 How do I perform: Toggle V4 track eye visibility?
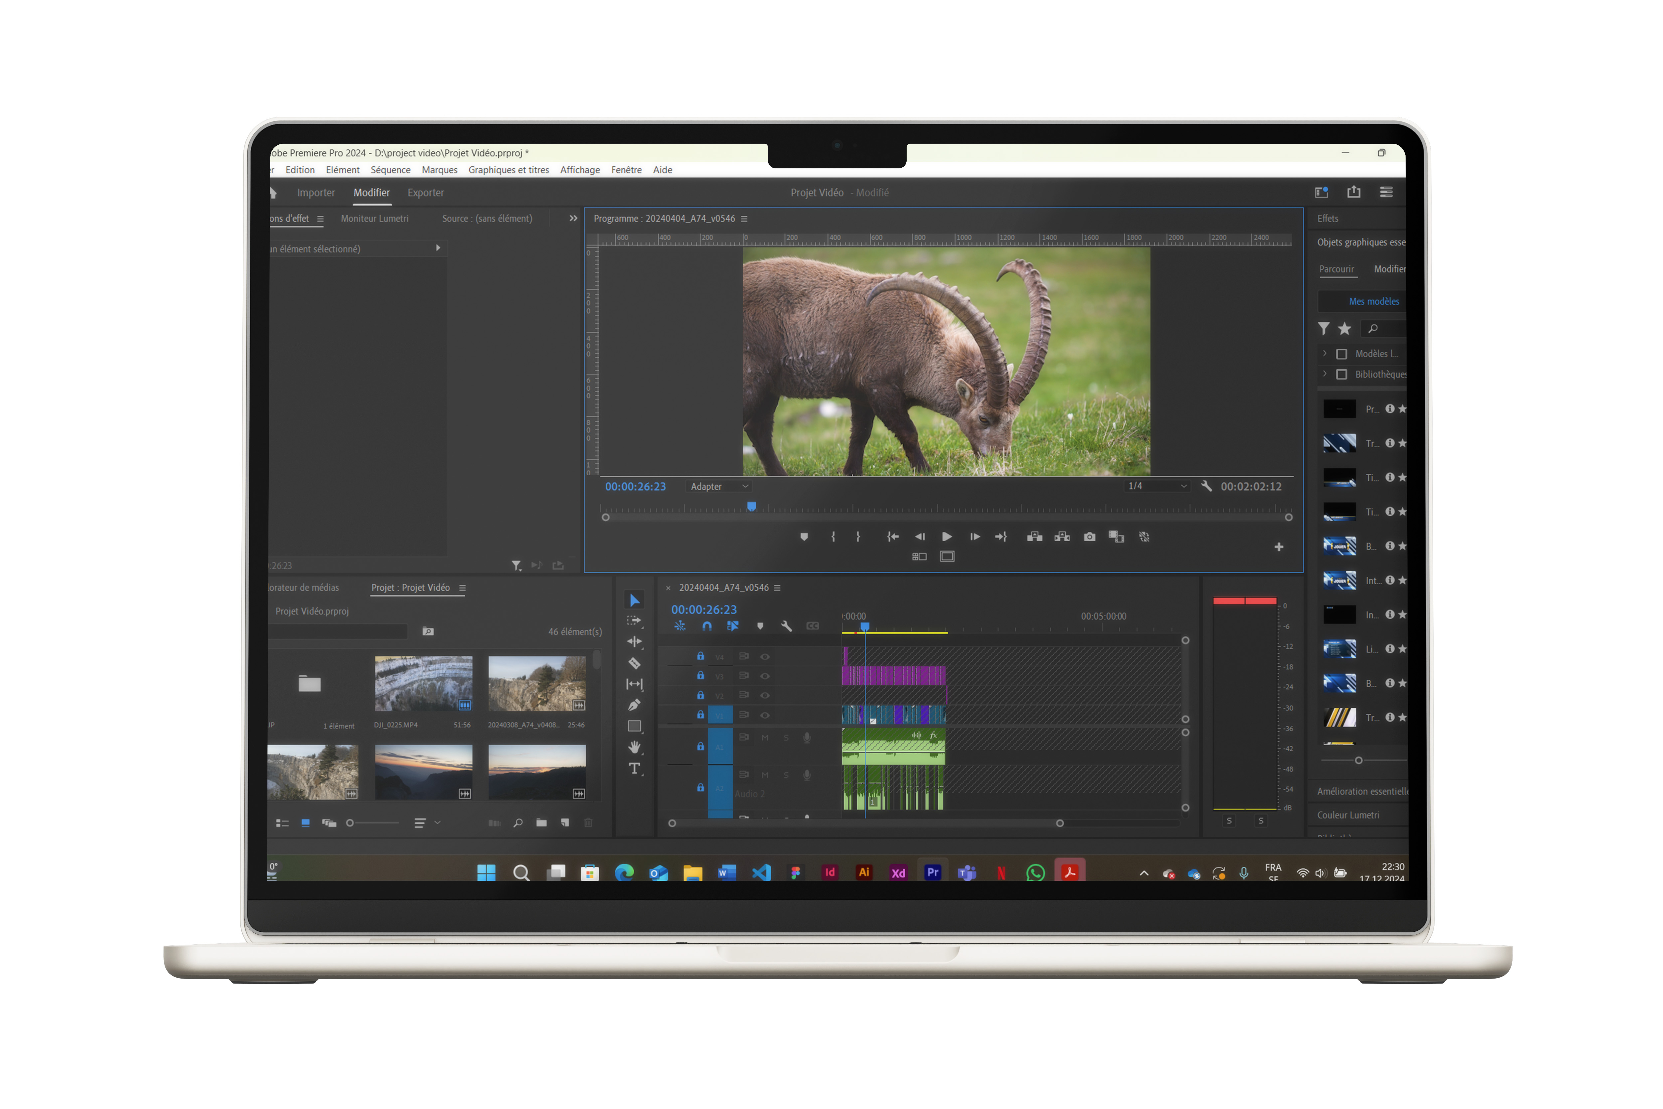coord(764,657)
